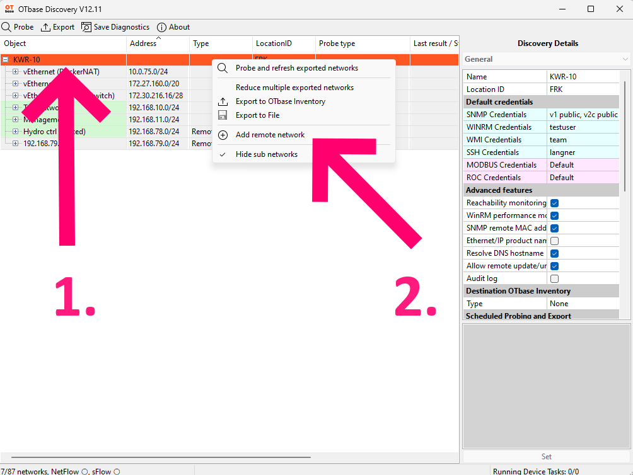
Task: Select WINRM Credentials value 'testuser'
Action: click(583, 127)
